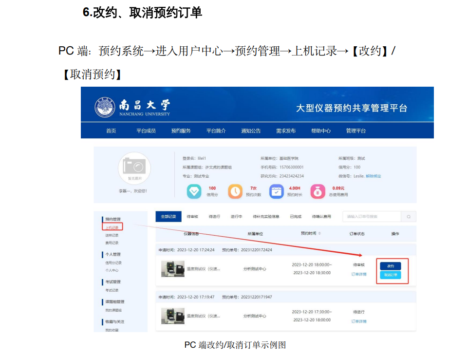This screenshot has height=356, width=467.
Task: Click the 预约管理 sidebar heading
Action: [x=113, y=219]
